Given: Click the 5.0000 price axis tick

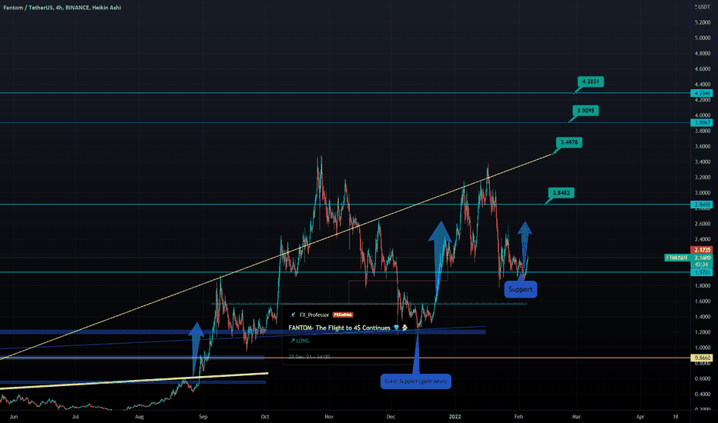Looking at the screenshot, I should pos(703,38).
